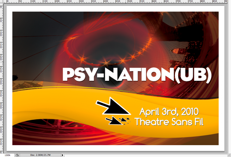Click the status bar preview icon

pos(17,155)
